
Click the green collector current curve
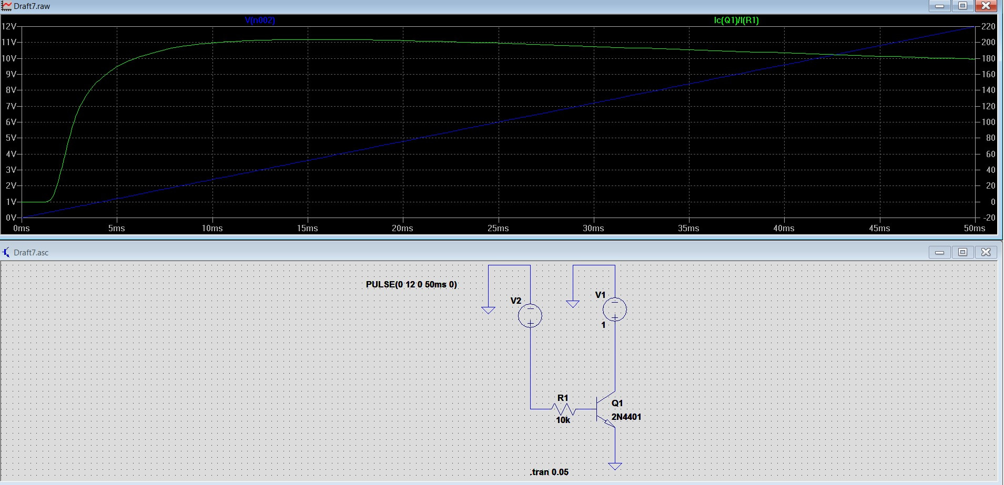pos(316,40)
